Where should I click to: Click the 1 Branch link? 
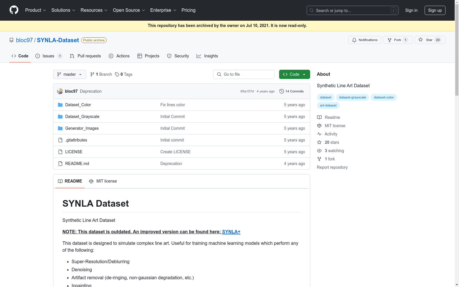click(x=101, y=74)
